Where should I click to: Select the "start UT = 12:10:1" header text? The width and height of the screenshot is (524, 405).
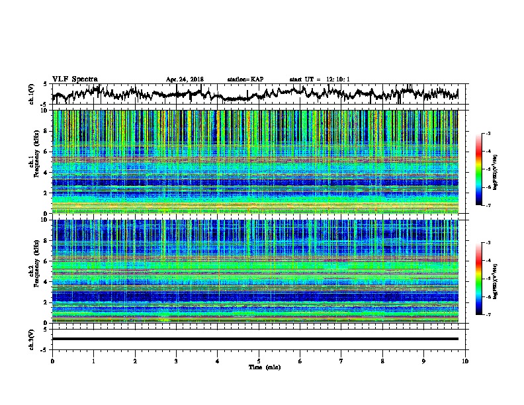click(x=320, y=79)
